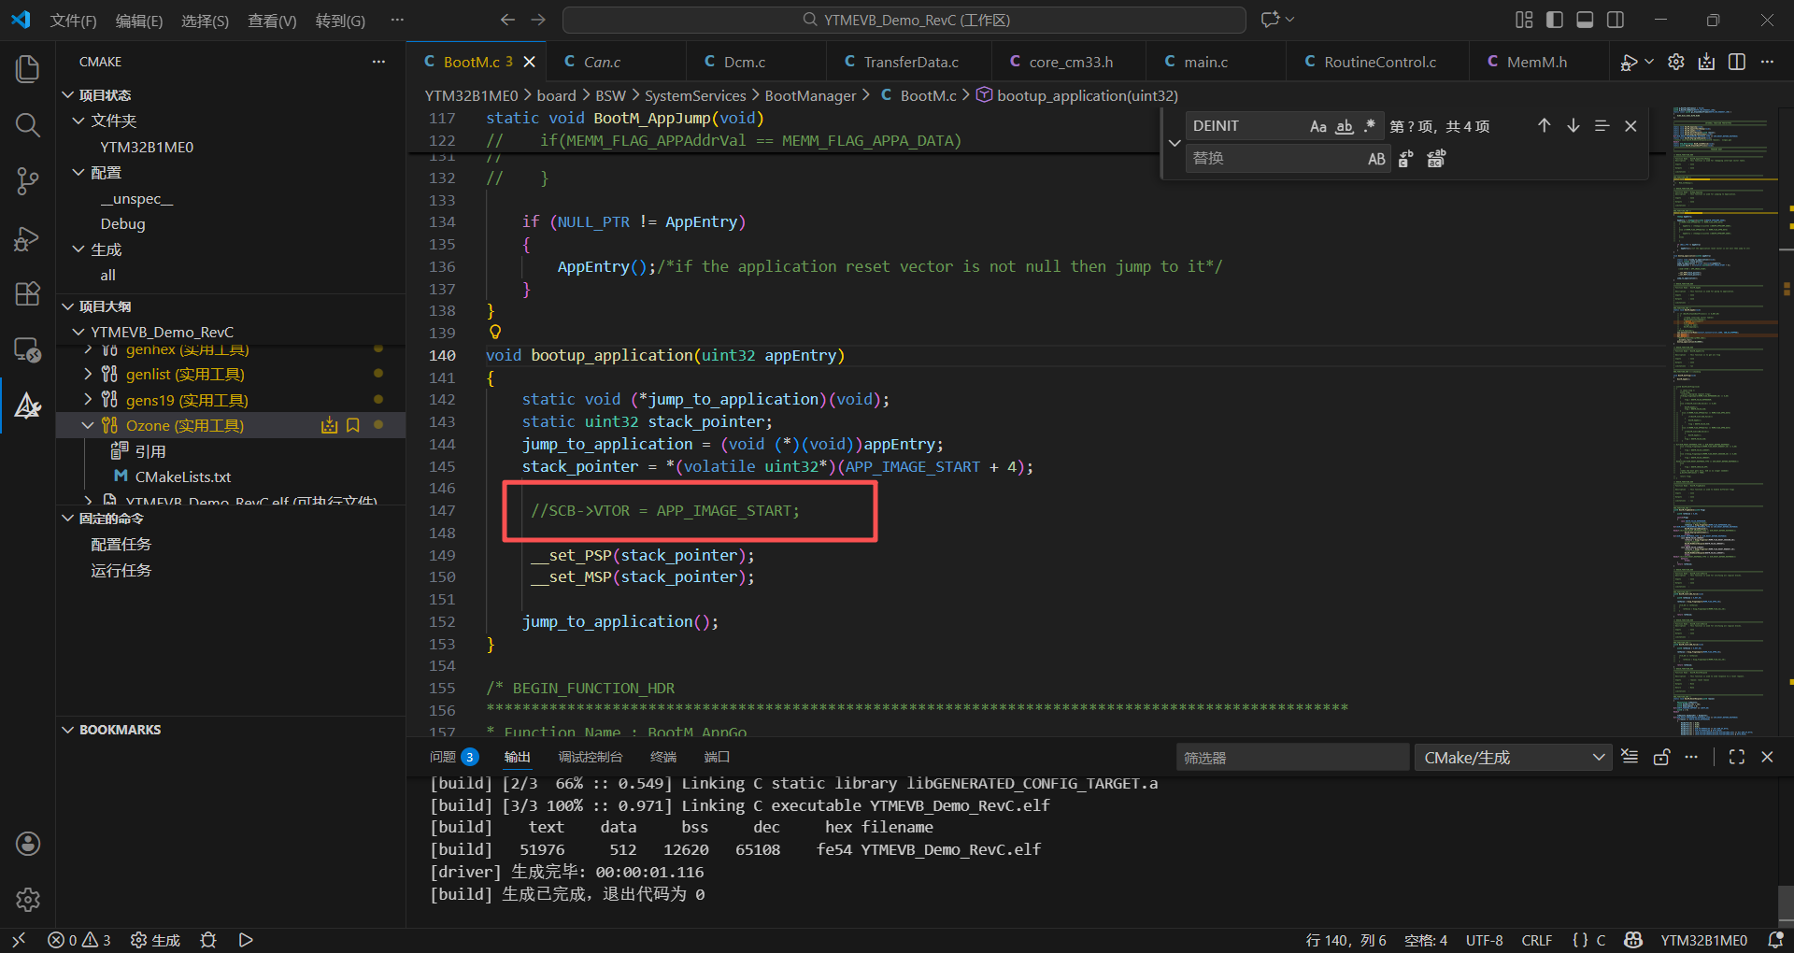The width and height of the screenshot is (1794, 953).
Task: Open the Source Control view
Action: [x=28, y=181]
